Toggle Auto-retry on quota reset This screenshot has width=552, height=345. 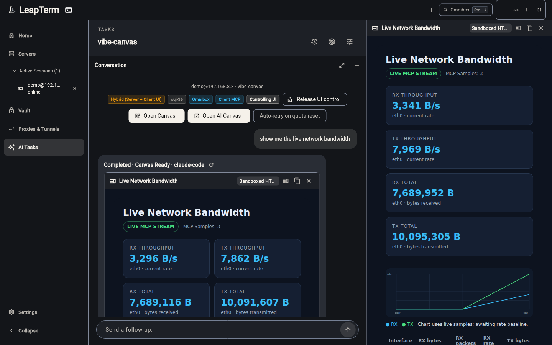click(x=290, y=116)
